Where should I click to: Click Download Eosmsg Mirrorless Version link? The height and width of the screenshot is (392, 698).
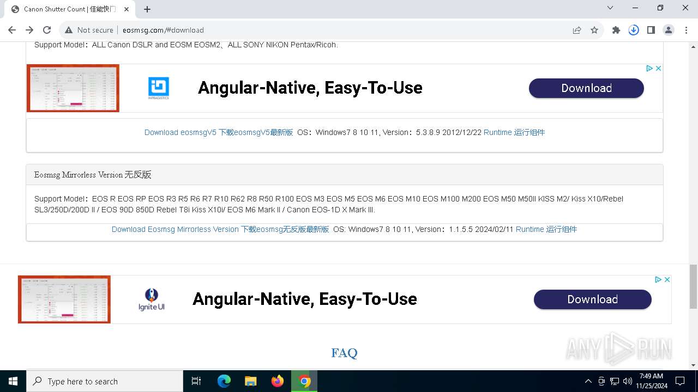[x=220, y=229]
